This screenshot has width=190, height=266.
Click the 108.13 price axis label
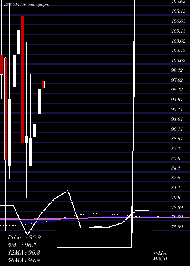179,11
